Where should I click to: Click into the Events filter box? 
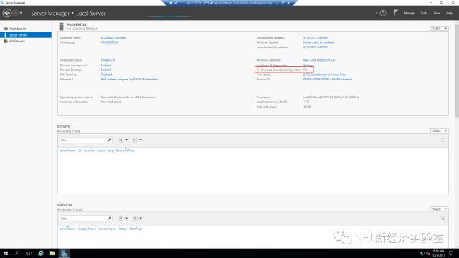click(x=83, y=140)
